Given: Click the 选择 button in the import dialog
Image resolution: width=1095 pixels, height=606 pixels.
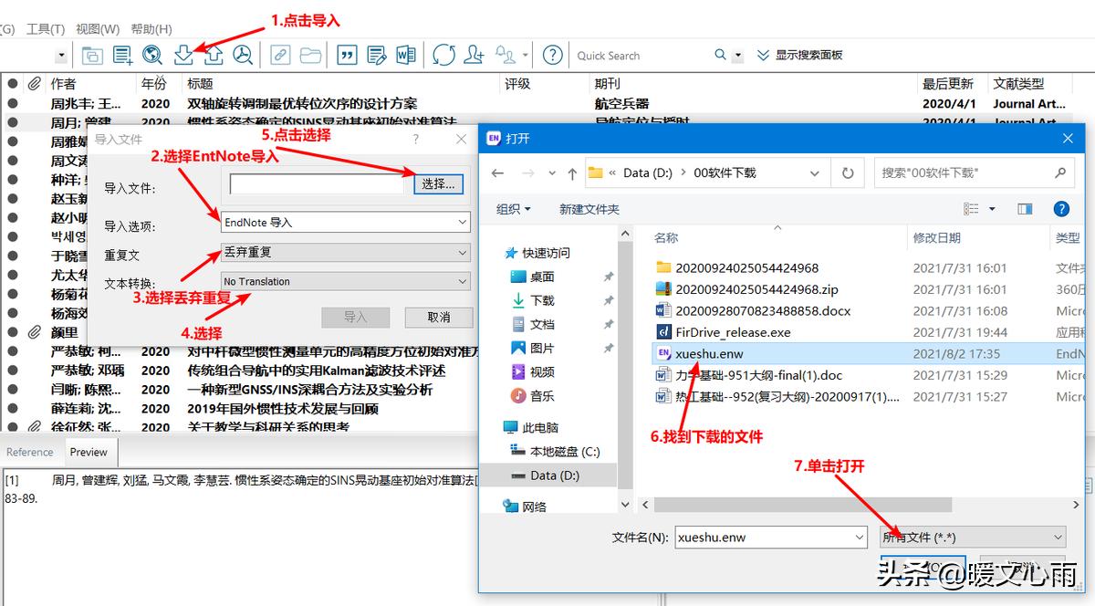Looking at the screenshot, I should click(439, 183).
